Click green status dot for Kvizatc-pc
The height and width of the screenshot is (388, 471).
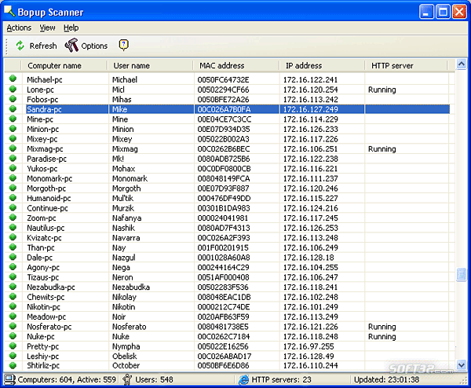[x=13, y=237]
